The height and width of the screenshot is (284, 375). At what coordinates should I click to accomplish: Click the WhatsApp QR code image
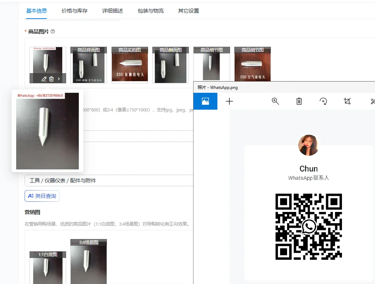tap(309, 227)
